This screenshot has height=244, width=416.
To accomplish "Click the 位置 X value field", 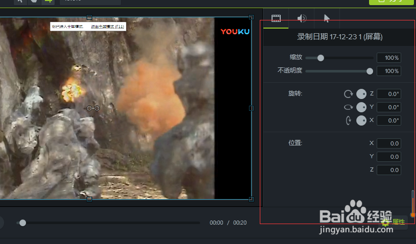I will tap(389, 143).
